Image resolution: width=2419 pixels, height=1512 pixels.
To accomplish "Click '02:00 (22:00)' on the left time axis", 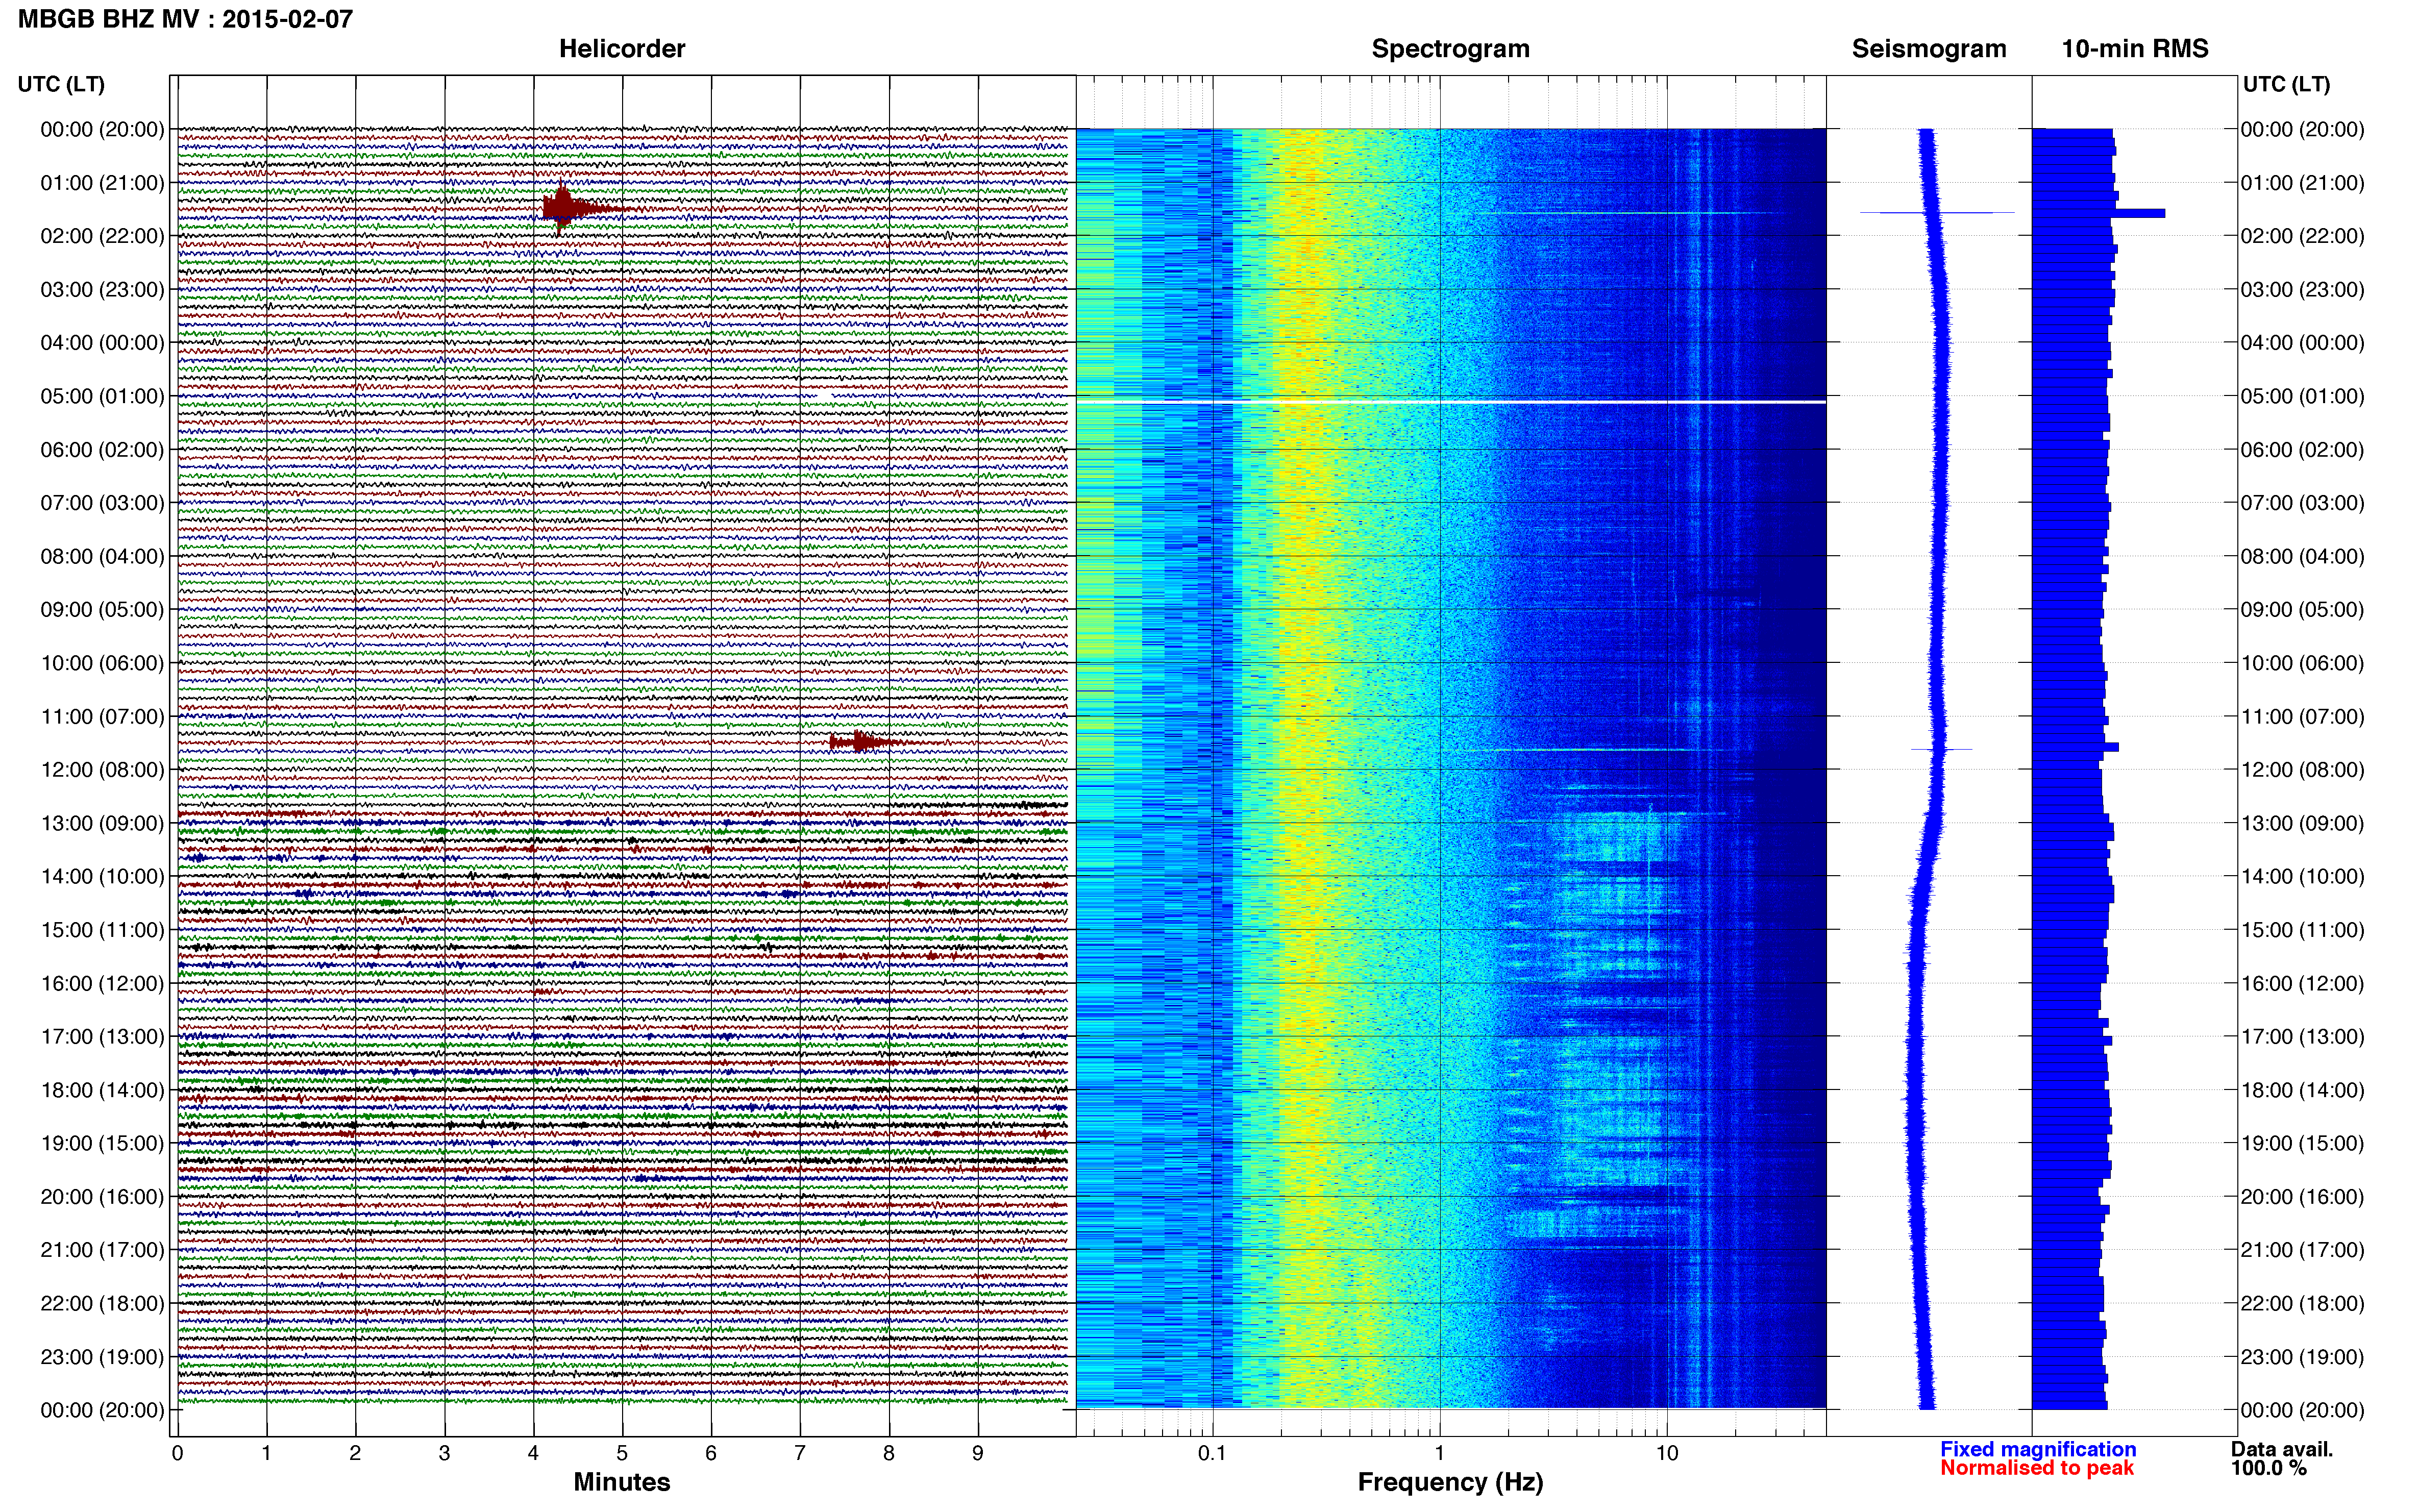I will tap(102, 236).
